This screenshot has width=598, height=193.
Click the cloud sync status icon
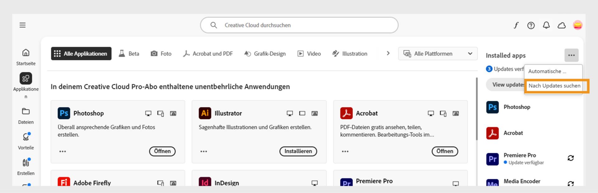point(561,25)
